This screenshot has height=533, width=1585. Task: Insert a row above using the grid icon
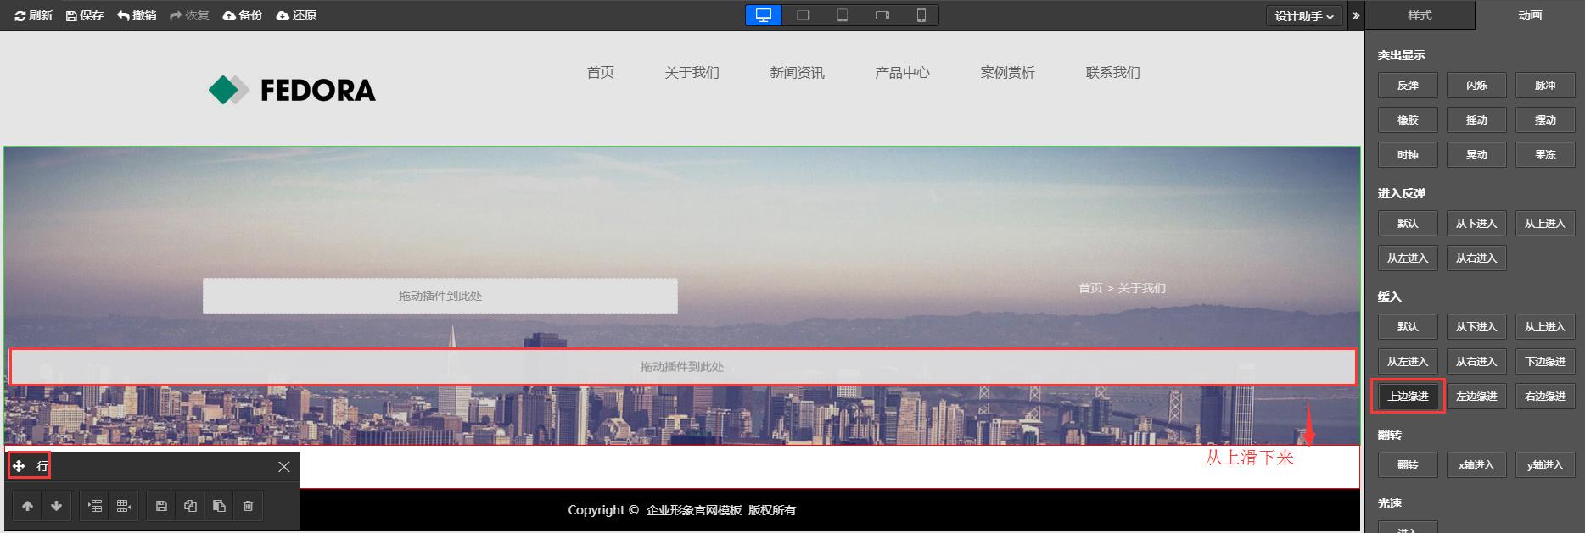click(x=95, y=506)
